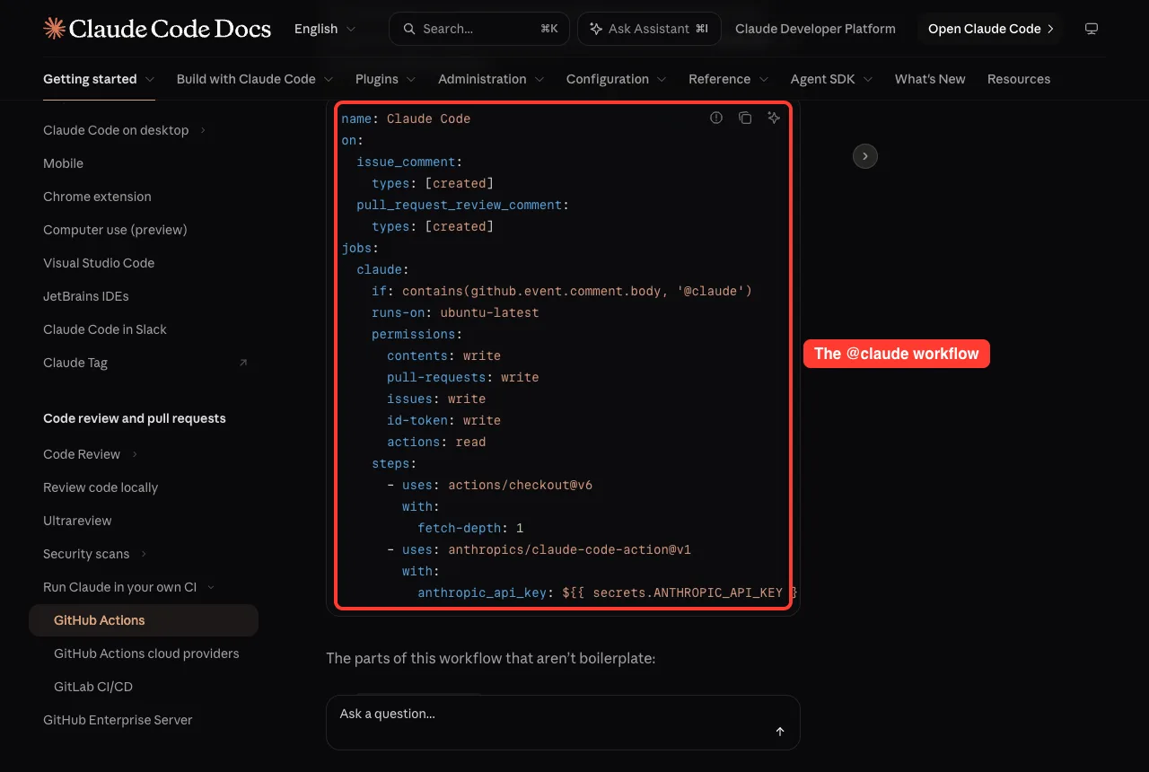1149x772 pixels.
Task: Expand the Build with Claude Code menu
Action: (255, 79)
